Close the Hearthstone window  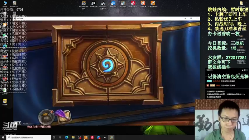coord(197,18)
